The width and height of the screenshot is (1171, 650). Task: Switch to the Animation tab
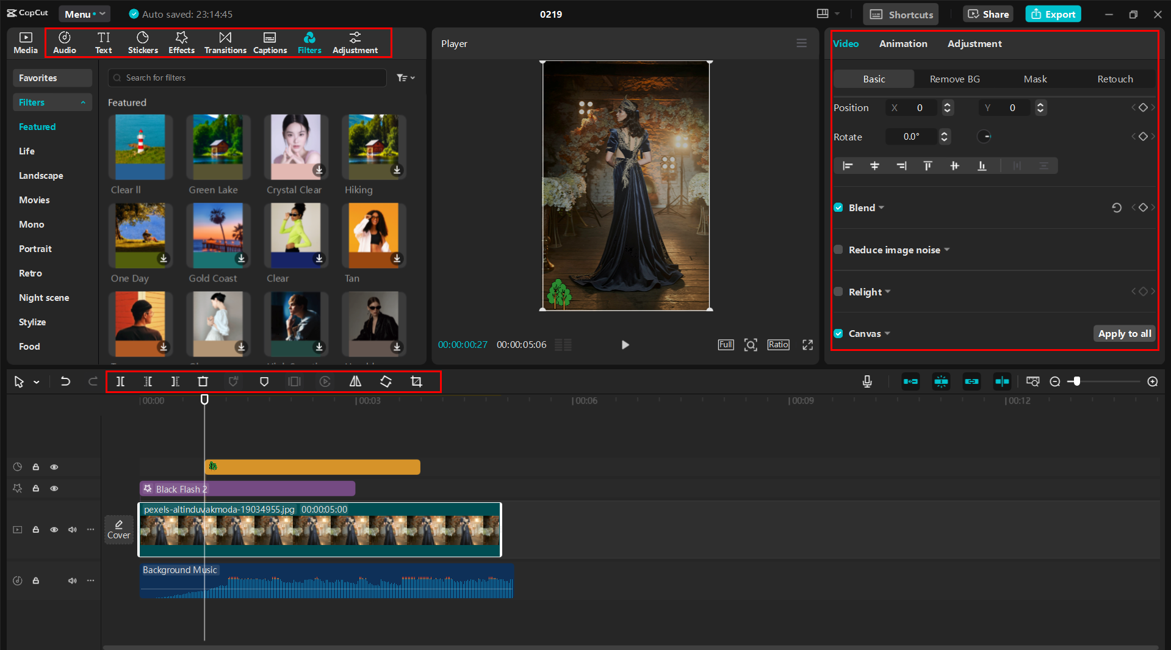[x=903, y=43]
